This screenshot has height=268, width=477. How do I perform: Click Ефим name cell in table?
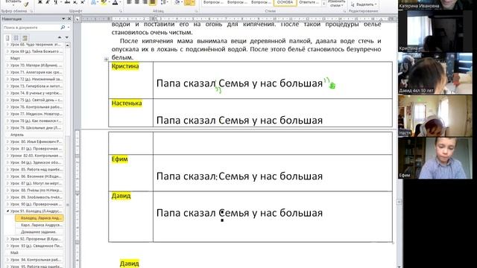pos(131,173)
